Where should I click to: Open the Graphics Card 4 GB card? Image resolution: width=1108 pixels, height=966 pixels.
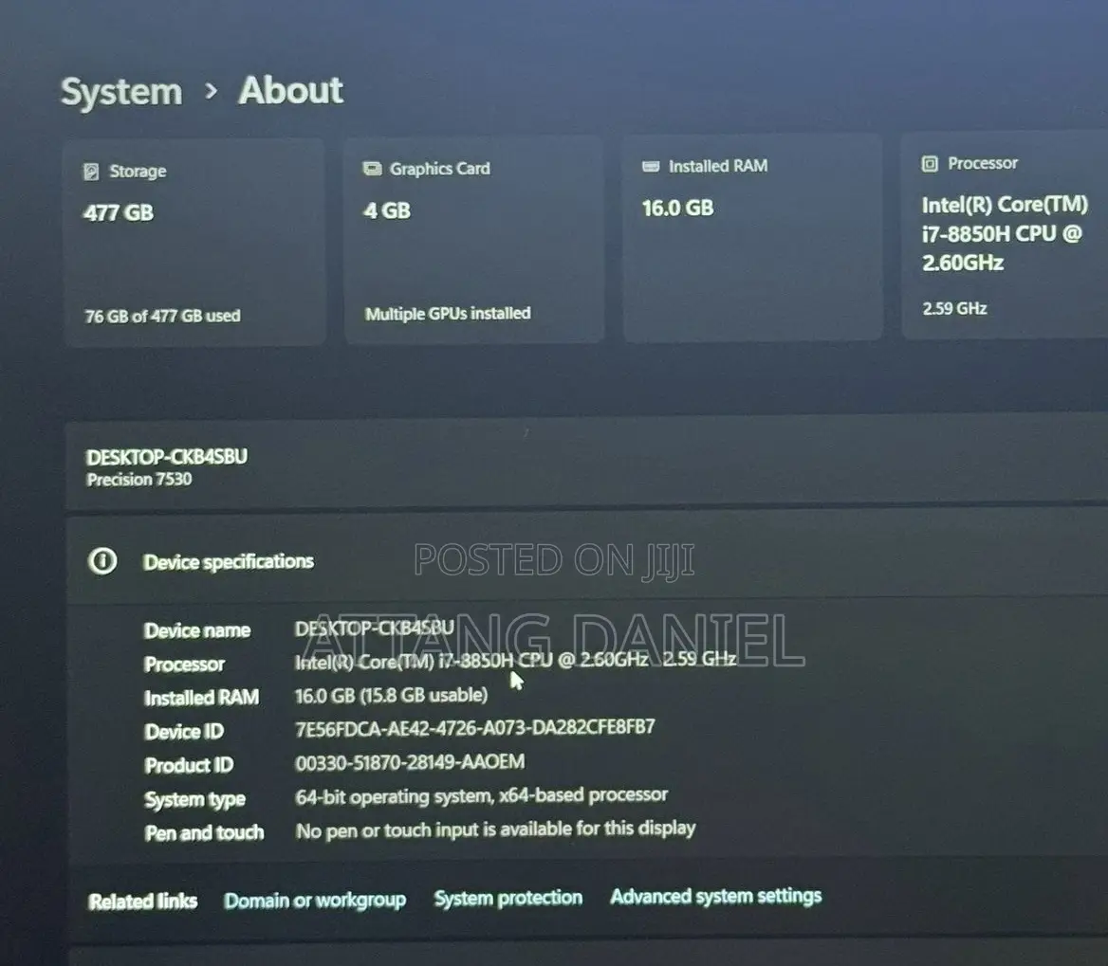[x=473, y=240]
